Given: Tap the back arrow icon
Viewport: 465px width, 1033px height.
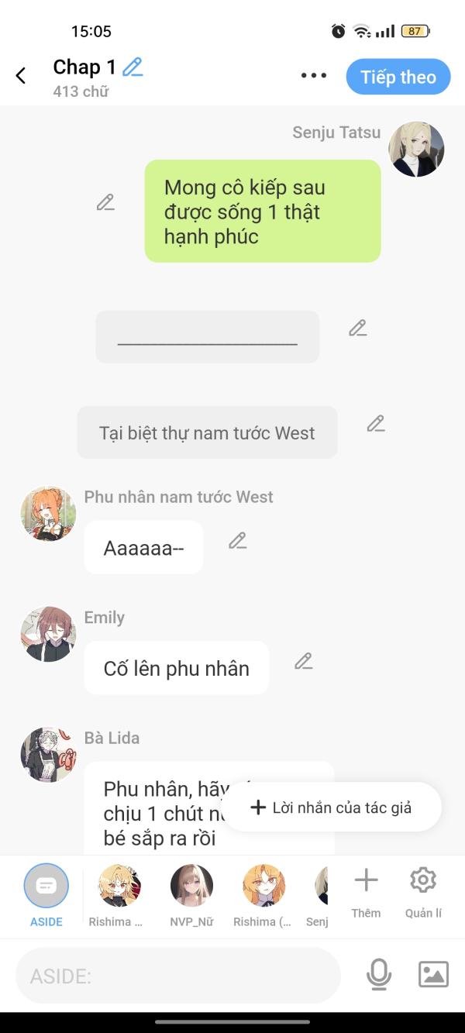Looking at the screenshot, I should coord(21,75).
